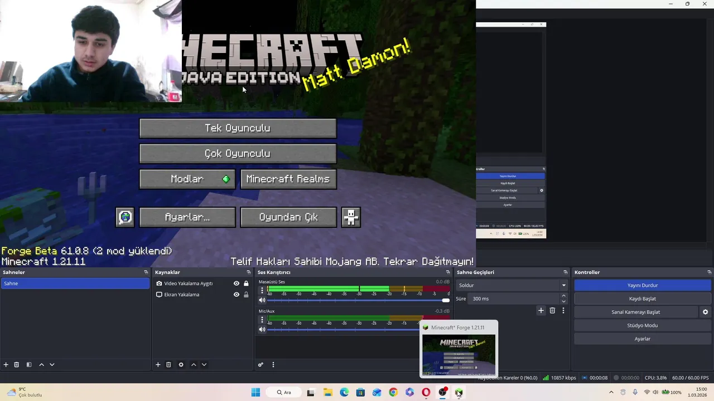Undock the Kaynaklar panel
714x401 pixels.
coord(248,272)
